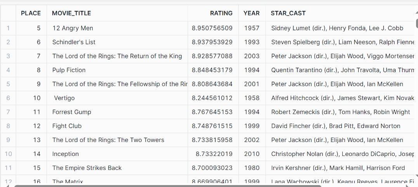Click the YEAR column header
Viewport: 418px width, 187px height.
click(251, 13)
